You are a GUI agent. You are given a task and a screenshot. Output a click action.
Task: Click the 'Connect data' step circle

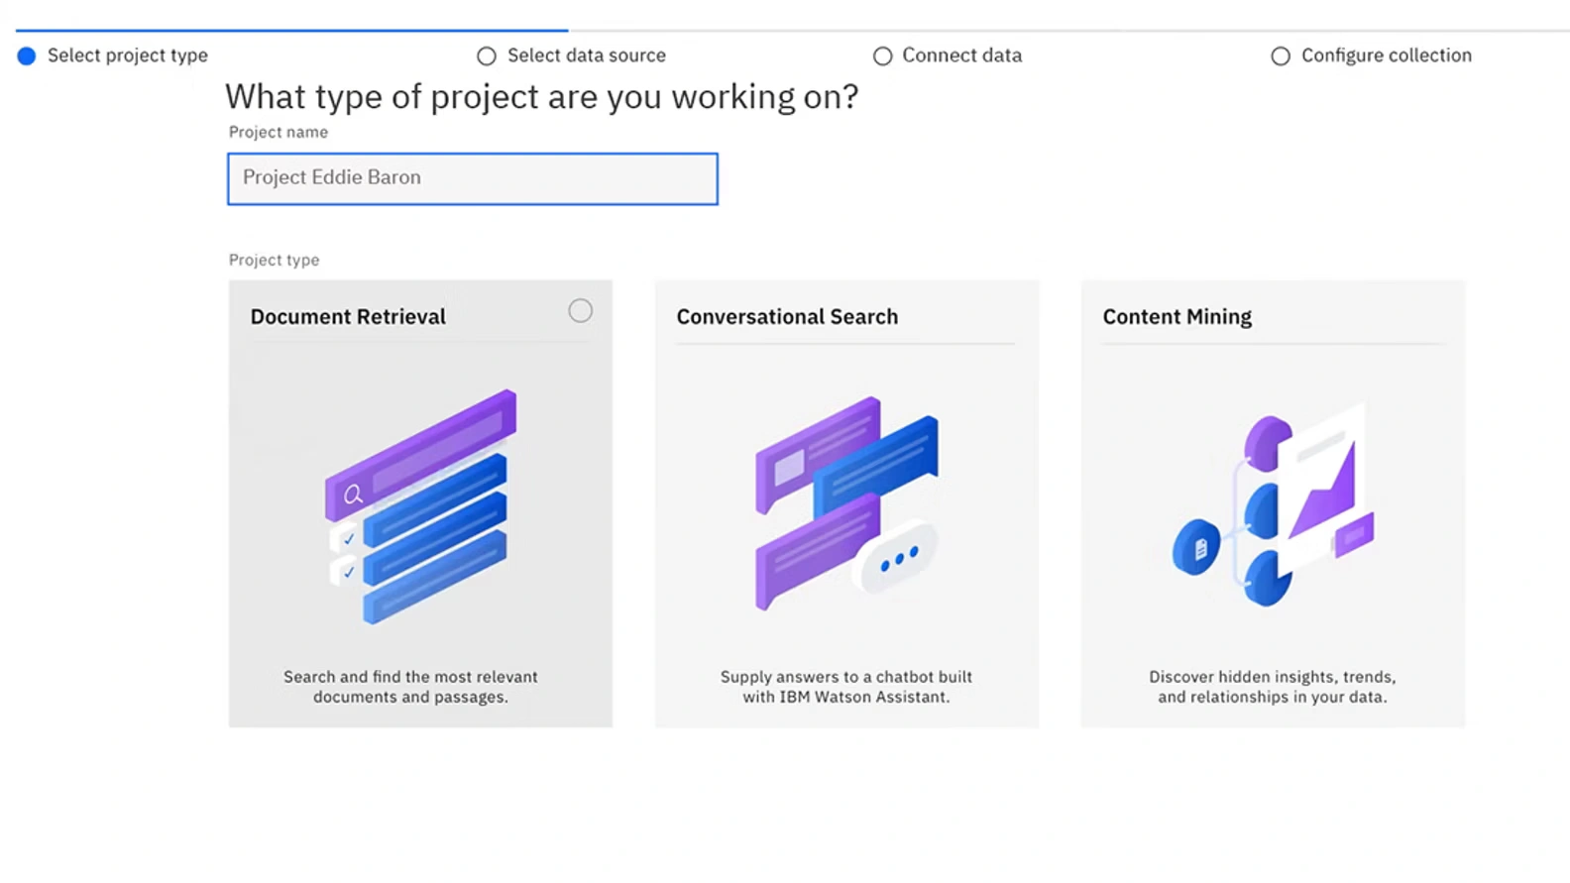pos(882,56)
